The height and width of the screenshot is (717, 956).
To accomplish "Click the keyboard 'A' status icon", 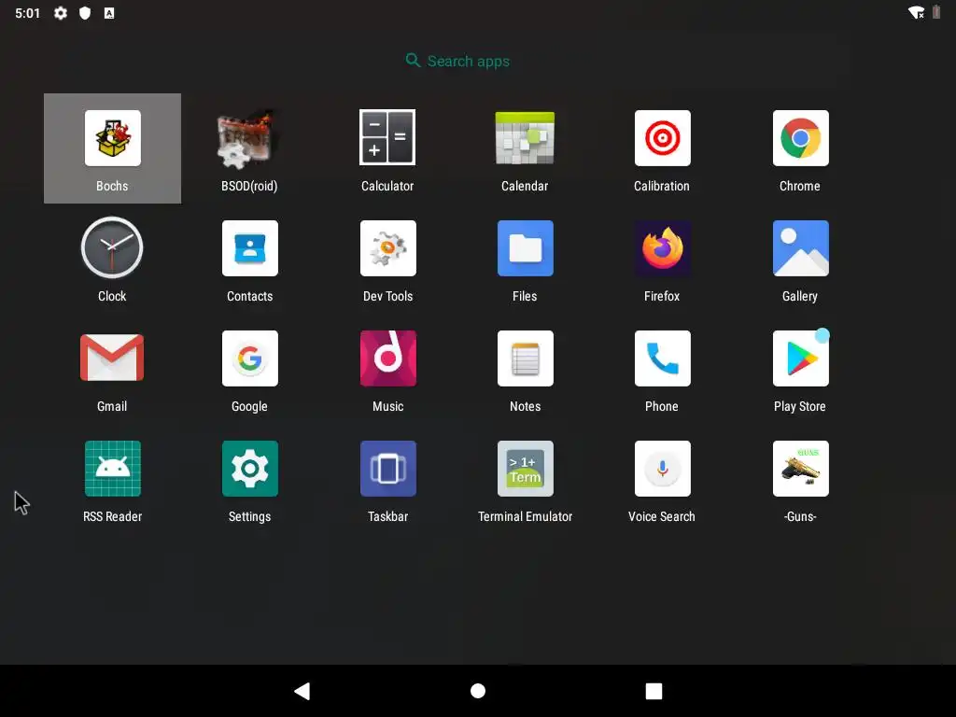I will [x=109, y=13].
